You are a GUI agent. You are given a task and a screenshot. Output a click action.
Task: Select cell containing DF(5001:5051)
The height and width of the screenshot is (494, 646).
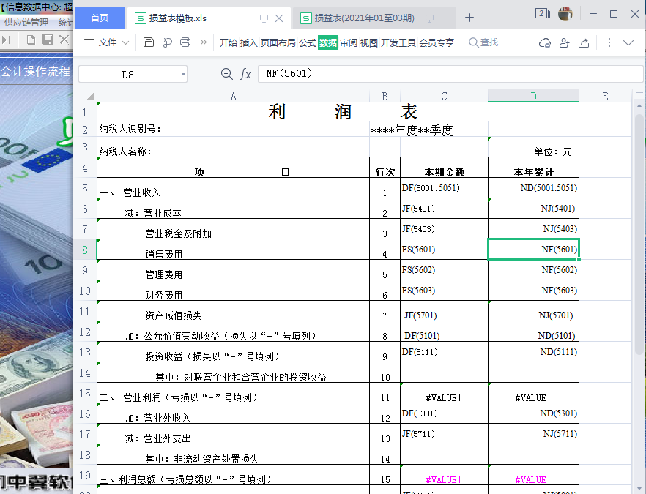point(444,188)
